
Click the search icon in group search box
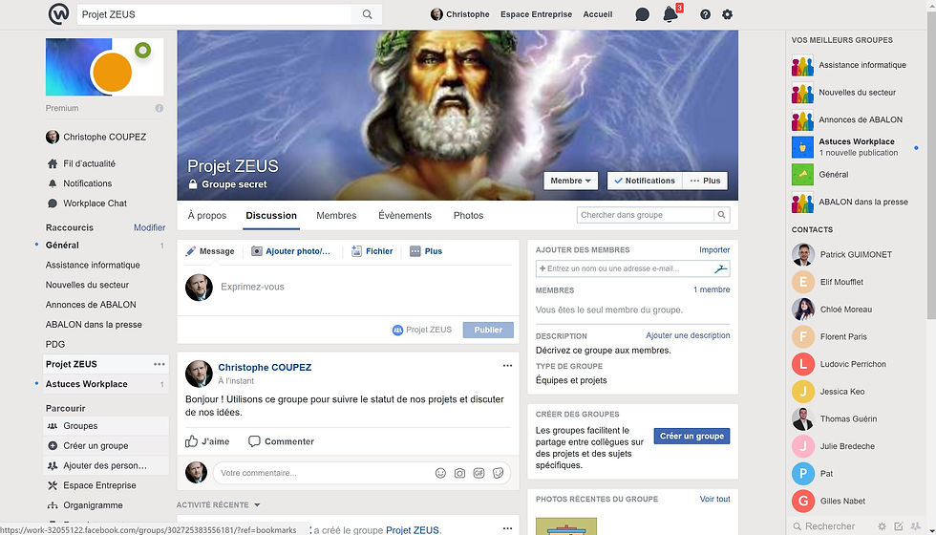[722, 215]
